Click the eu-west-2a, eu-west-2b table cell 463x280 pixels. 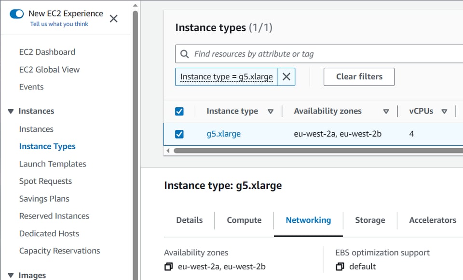click(x=338, y=134)
